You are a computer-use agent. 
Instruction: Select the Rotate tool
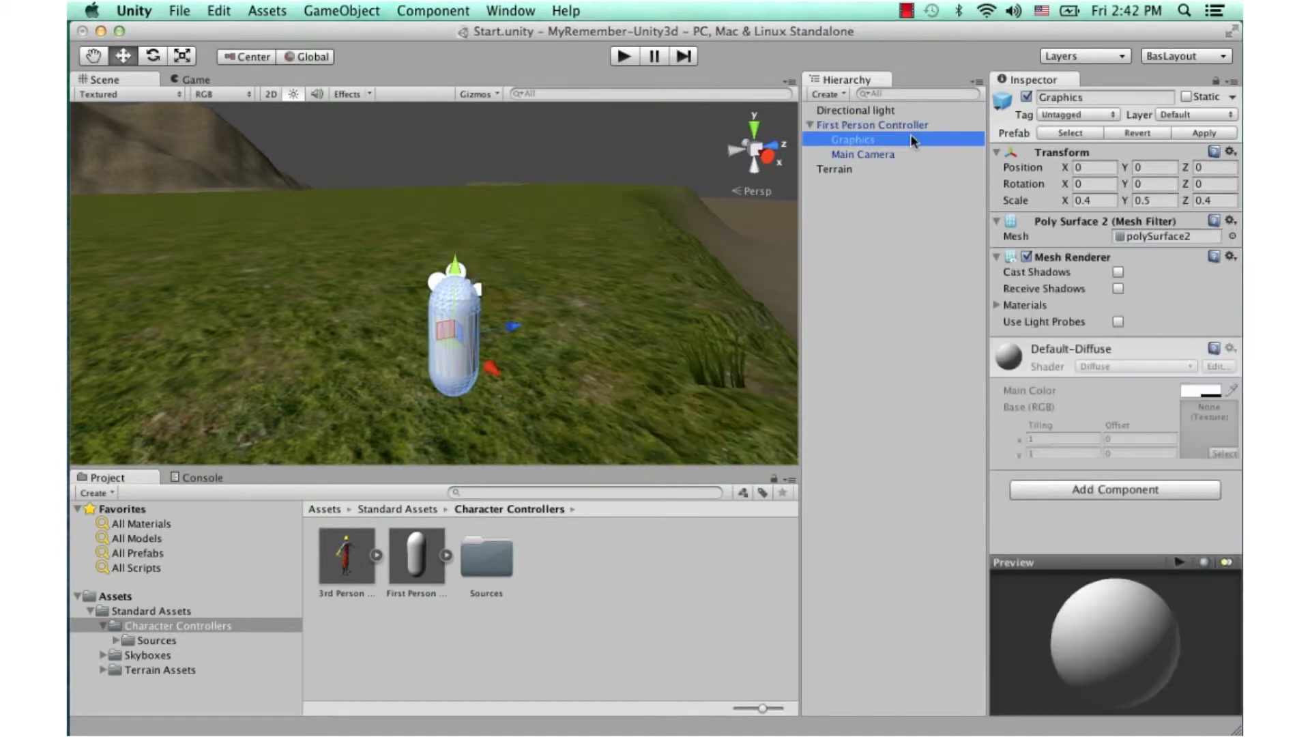point(153,56)
